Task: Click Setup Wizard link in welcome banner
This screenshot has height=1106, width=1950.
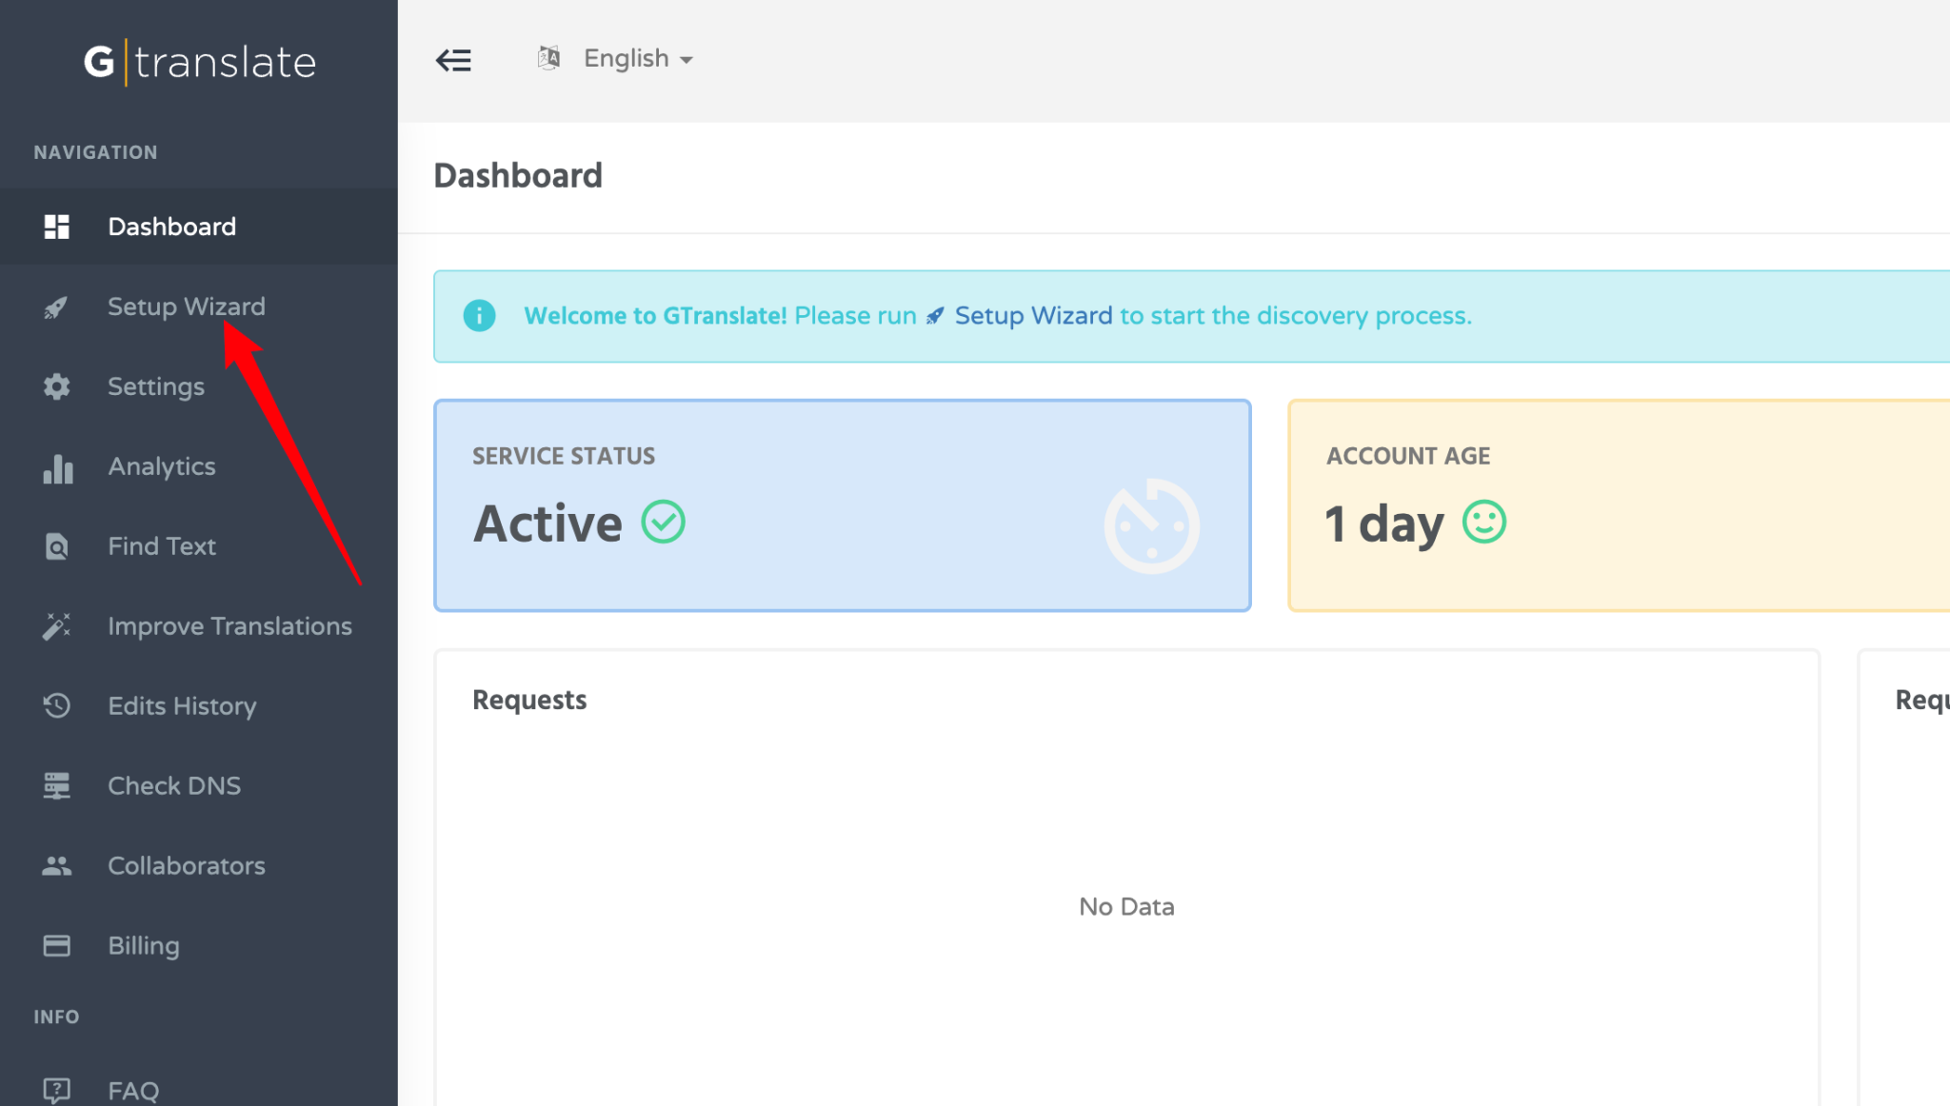Action: (1032, 316)
